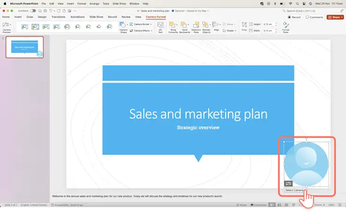Expand the Send Backwards dropdown arrow
Viewport: 346px width, 212px height.
[x=188, y=24]
